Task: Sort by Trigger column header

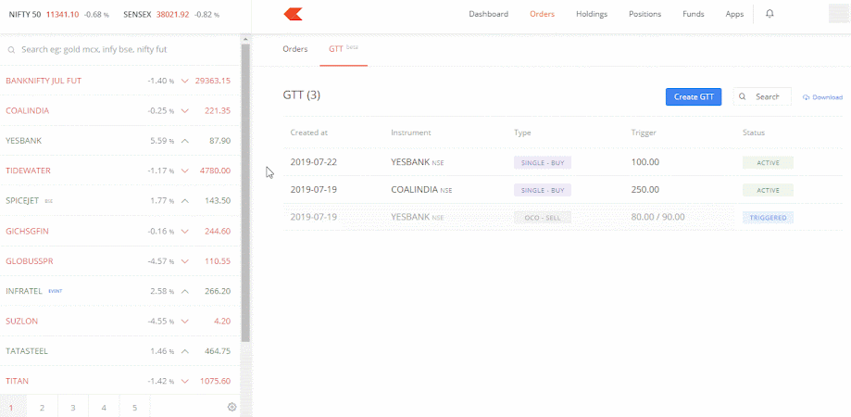Action: [644, 133]
